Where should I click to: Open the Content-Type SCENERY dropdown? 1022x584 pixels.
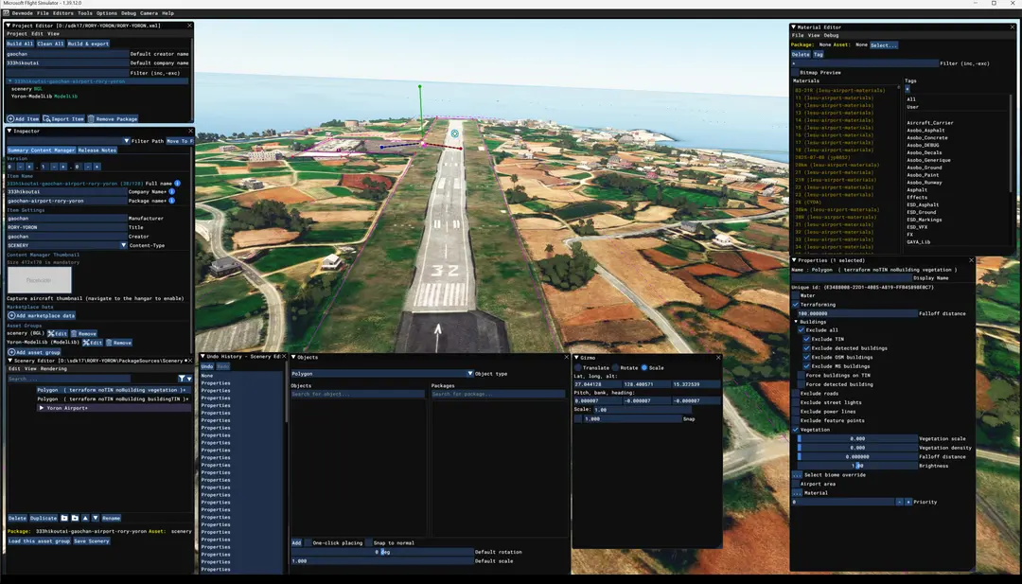pyautogui.click(x=66, y=246)
